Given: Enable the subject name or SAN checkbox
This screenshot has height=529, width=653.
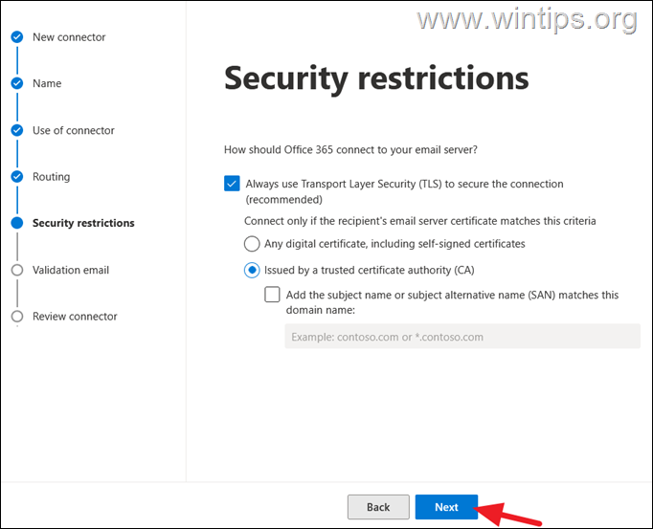Looking at the screenshot, I should pyautogui.click(x=273, y=296).
